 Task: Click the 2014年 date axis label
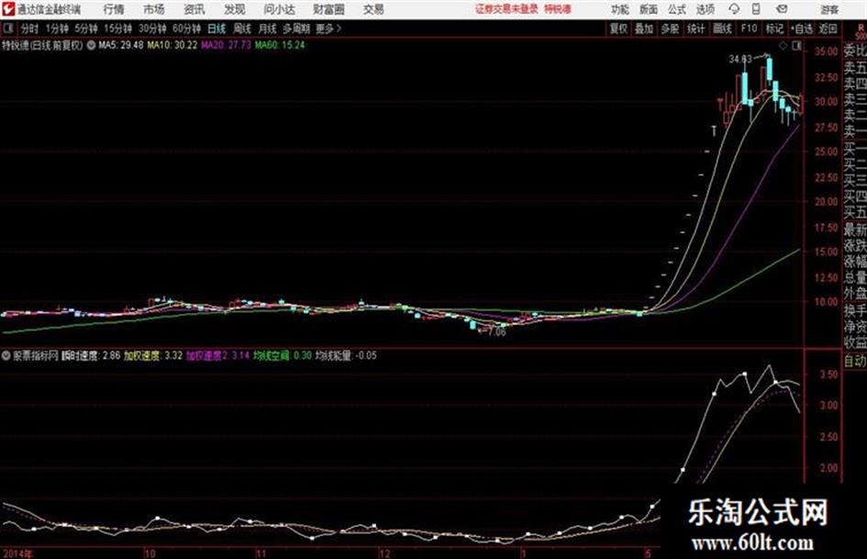coord(17,553)
